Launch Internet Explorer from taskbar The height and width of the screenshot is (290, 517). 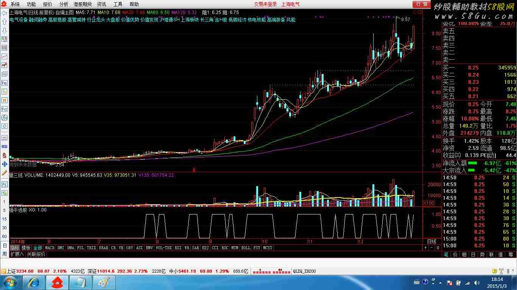pos(34,282)
